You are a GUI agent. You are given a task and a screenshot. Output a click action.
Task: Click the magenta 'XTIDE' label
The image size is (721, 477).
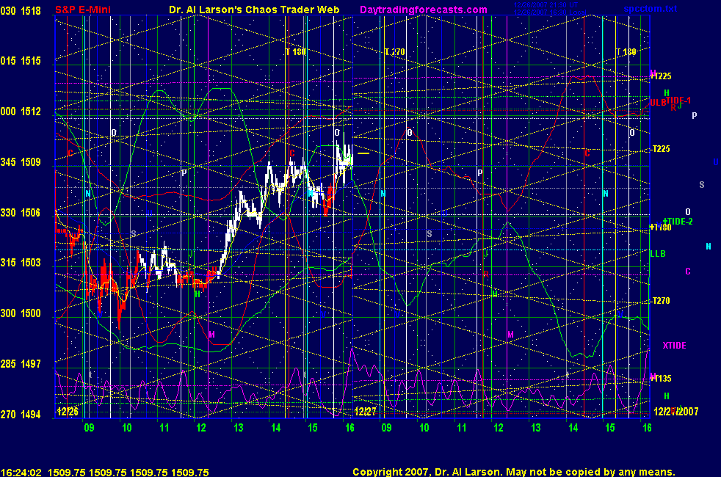pyautogui.click(x=674, y=346)
